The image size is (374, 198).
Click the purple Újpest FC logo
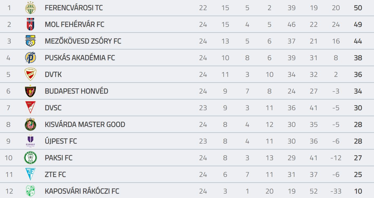click(x=30, y=141)
